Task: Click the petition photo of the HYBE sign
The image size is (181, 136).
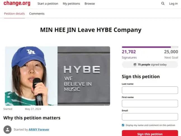Action: point(84,76)
